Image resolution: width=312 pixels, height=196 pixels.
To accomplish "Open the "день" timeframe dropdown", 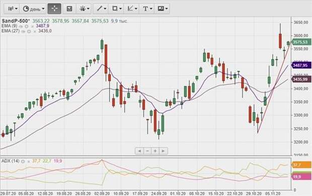I will pos(33,9).
